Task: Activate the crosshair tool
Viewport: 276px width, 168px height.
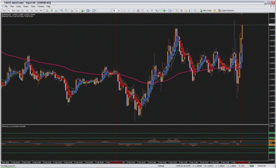Action: click(x=119, y=11)
